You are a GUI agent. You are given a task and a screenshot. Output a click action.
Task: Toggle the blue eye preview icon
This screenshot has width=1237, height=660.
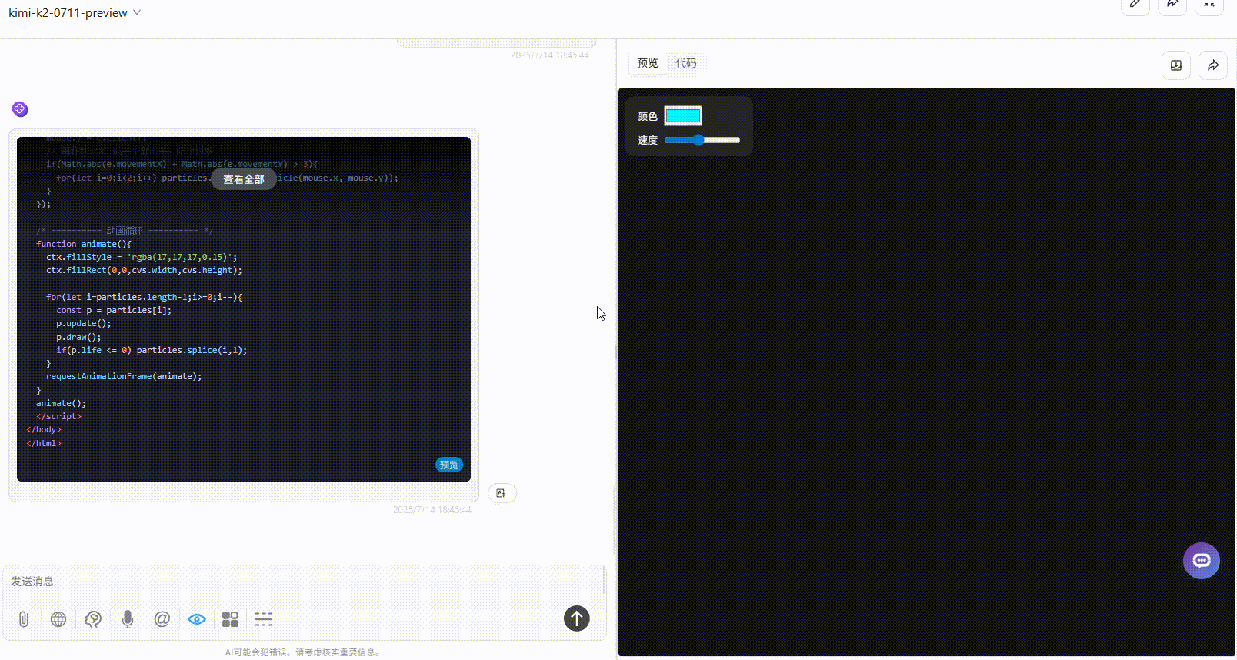click(x=197, y=619)
